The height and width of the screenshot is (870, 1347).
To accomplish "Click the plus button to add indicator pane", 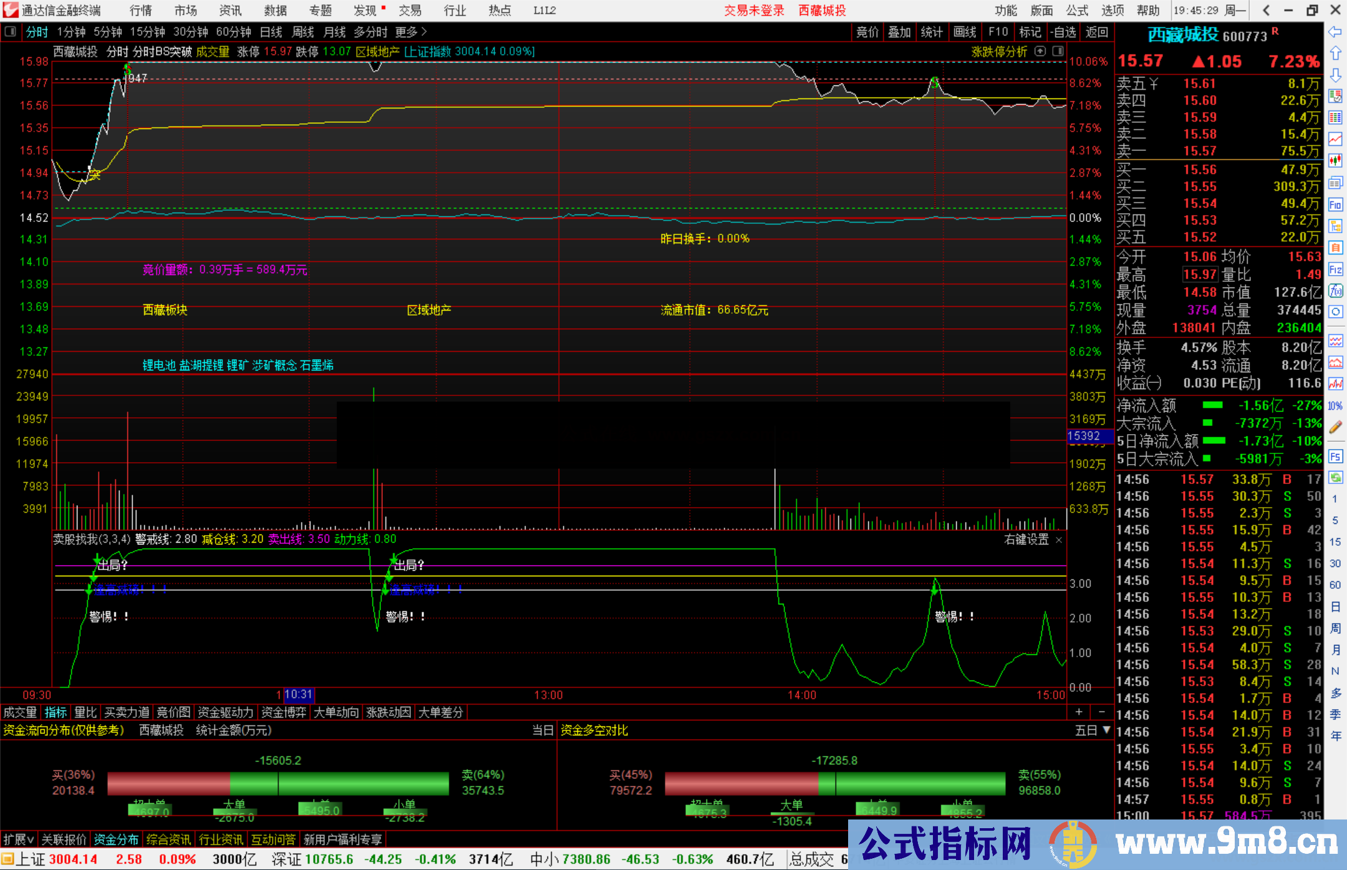I will coord(1079,712).
